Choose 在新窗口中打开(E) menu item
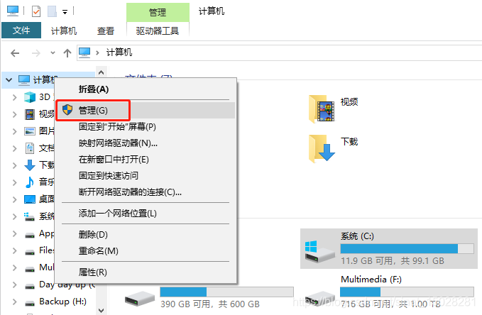 click(x=146, y=159)
